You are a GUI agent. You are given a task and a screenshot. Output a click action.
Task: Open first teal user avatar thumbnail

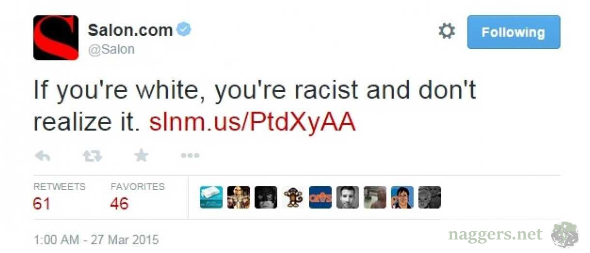point(211,197)
